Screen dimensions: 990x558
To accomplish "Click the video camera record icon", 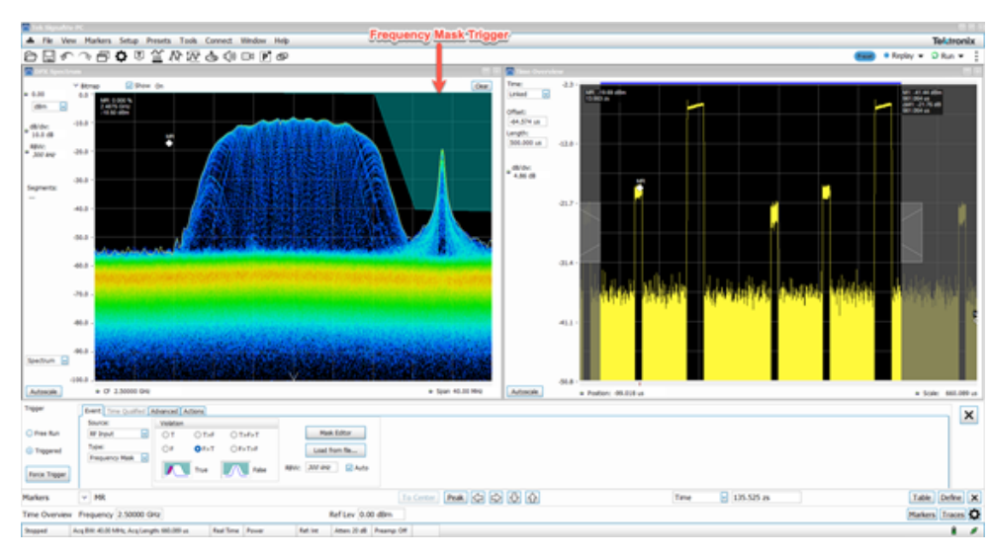I will pyautogui.click(x=247, y=56).
